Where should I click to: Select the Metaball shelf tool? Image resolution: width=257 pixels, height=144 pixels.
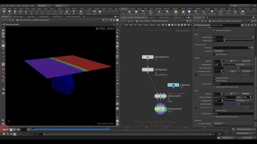[94, 12]
